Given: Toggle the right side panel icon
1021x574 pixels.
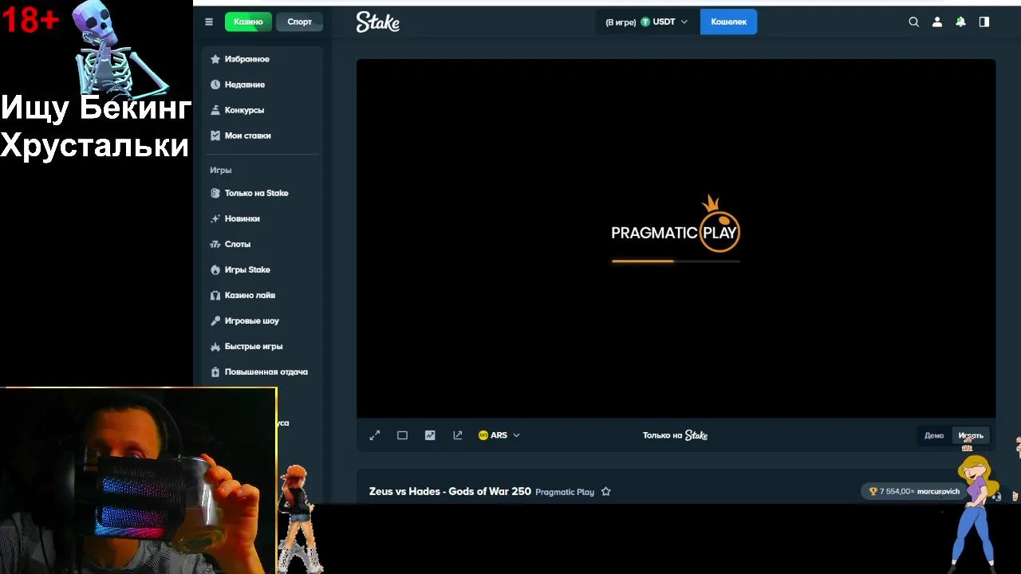Looking at the screenshot, I should pyautogui.click(x=984, y=22).
